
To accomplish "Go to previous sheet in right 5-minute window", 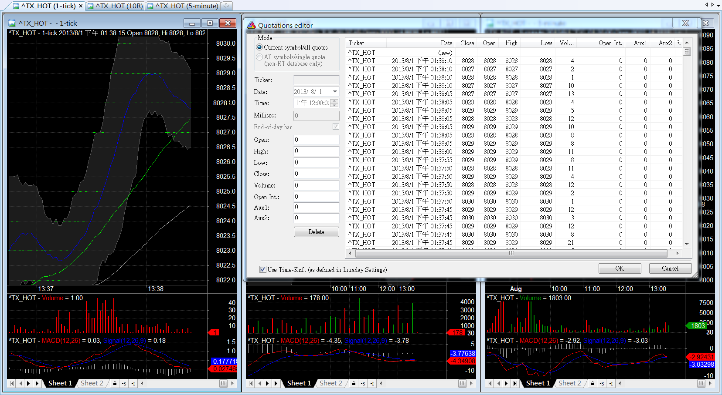I will point(498,383).
